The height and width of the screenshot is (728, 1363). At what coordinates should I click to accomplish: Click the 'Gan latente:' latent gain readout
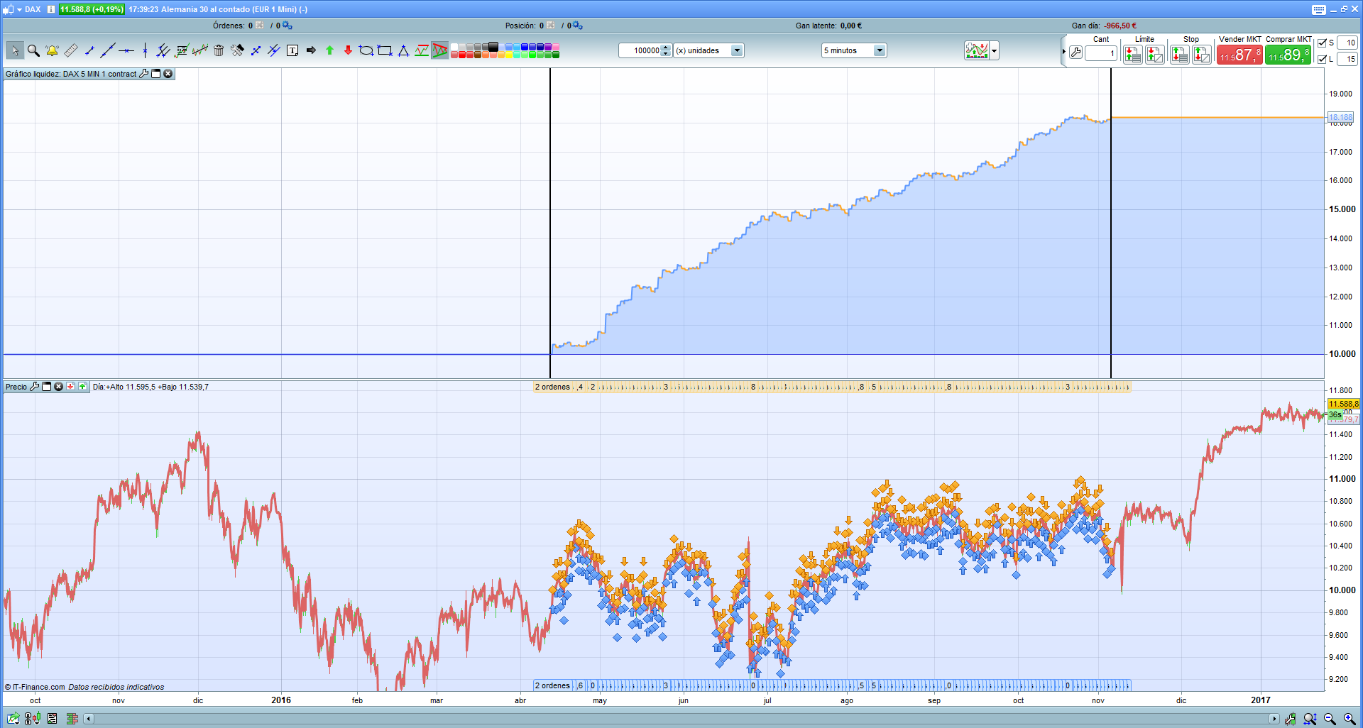828,26
